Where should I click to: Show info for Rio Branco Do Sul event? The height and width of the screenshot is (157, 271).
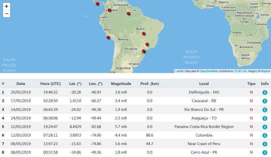click(x=264, y=110)
